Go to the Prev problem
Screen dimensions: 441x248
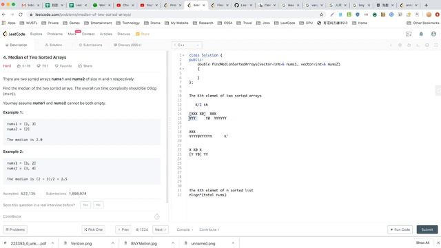click(x=123, y=229)
